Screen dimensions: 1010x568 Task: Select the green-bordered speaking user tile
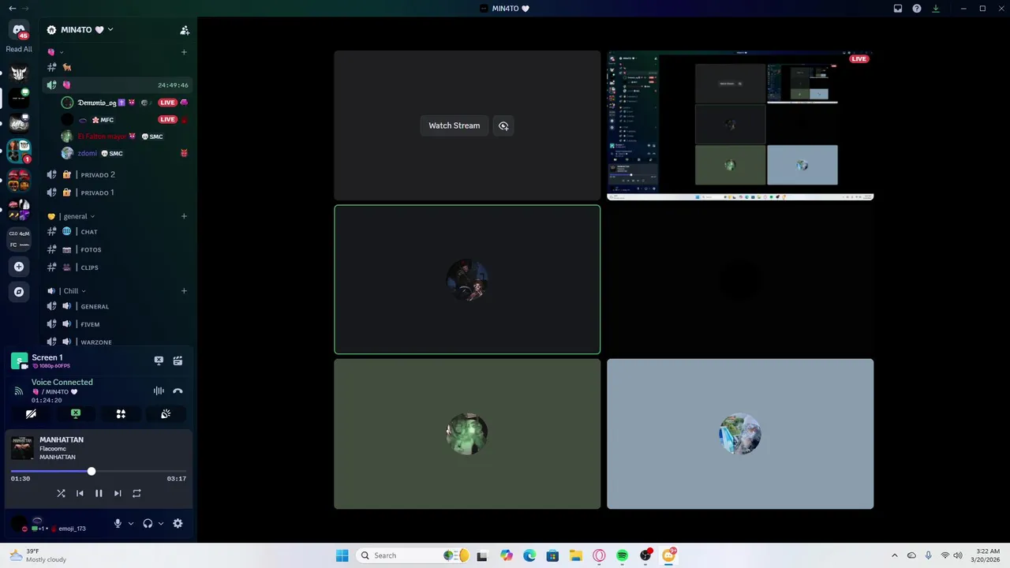(467, 279)
